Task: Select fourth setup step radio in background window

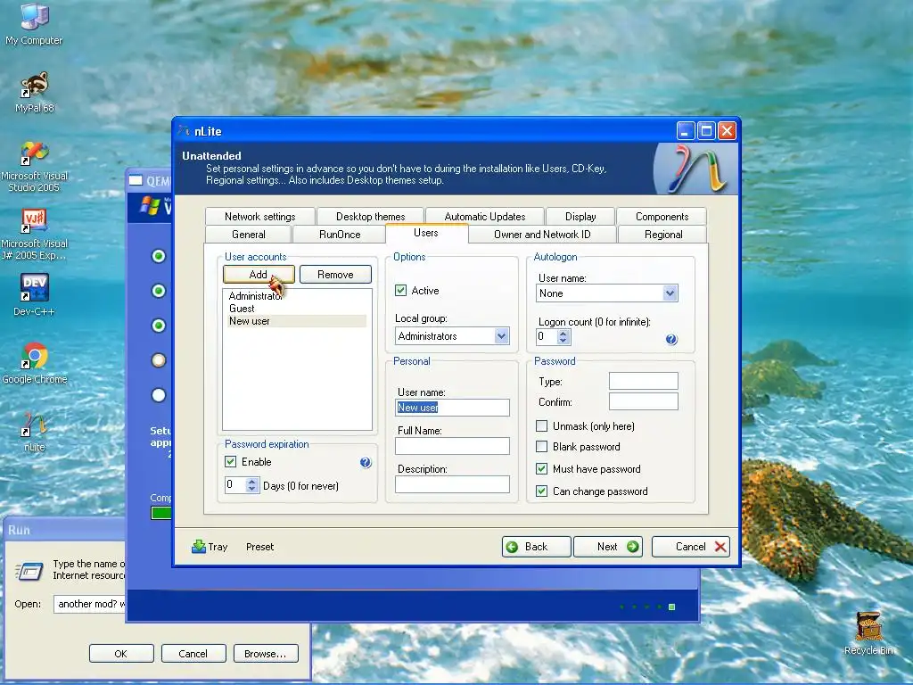Action: [x=159, y=360]
